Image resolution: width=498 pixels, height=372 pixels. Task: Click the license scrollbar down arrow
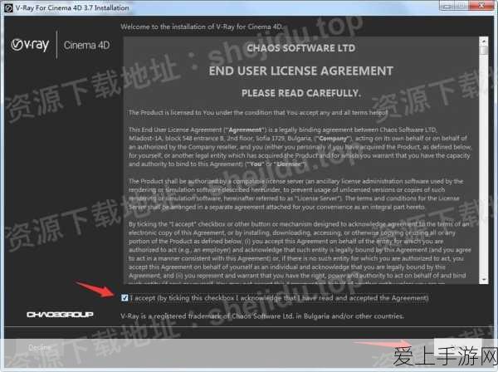click(484, 280)
